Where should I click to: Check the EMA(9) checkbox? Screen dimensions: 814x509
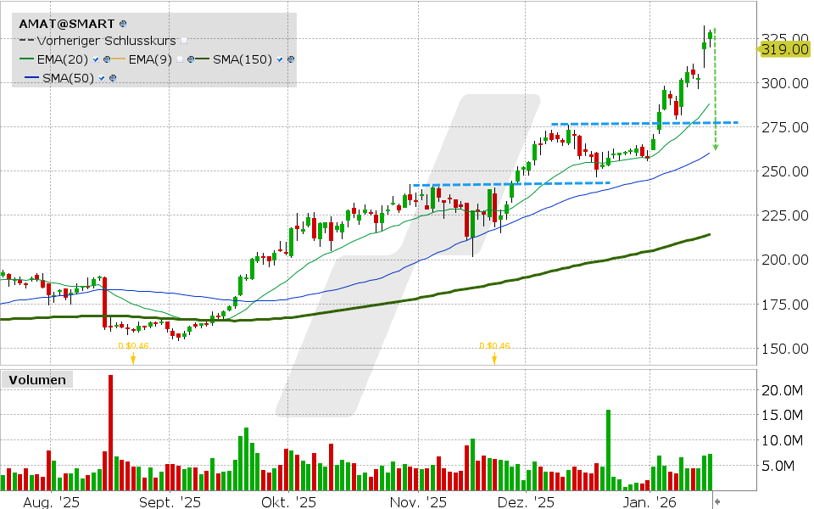pyautogui.click(x=181, y=59)
